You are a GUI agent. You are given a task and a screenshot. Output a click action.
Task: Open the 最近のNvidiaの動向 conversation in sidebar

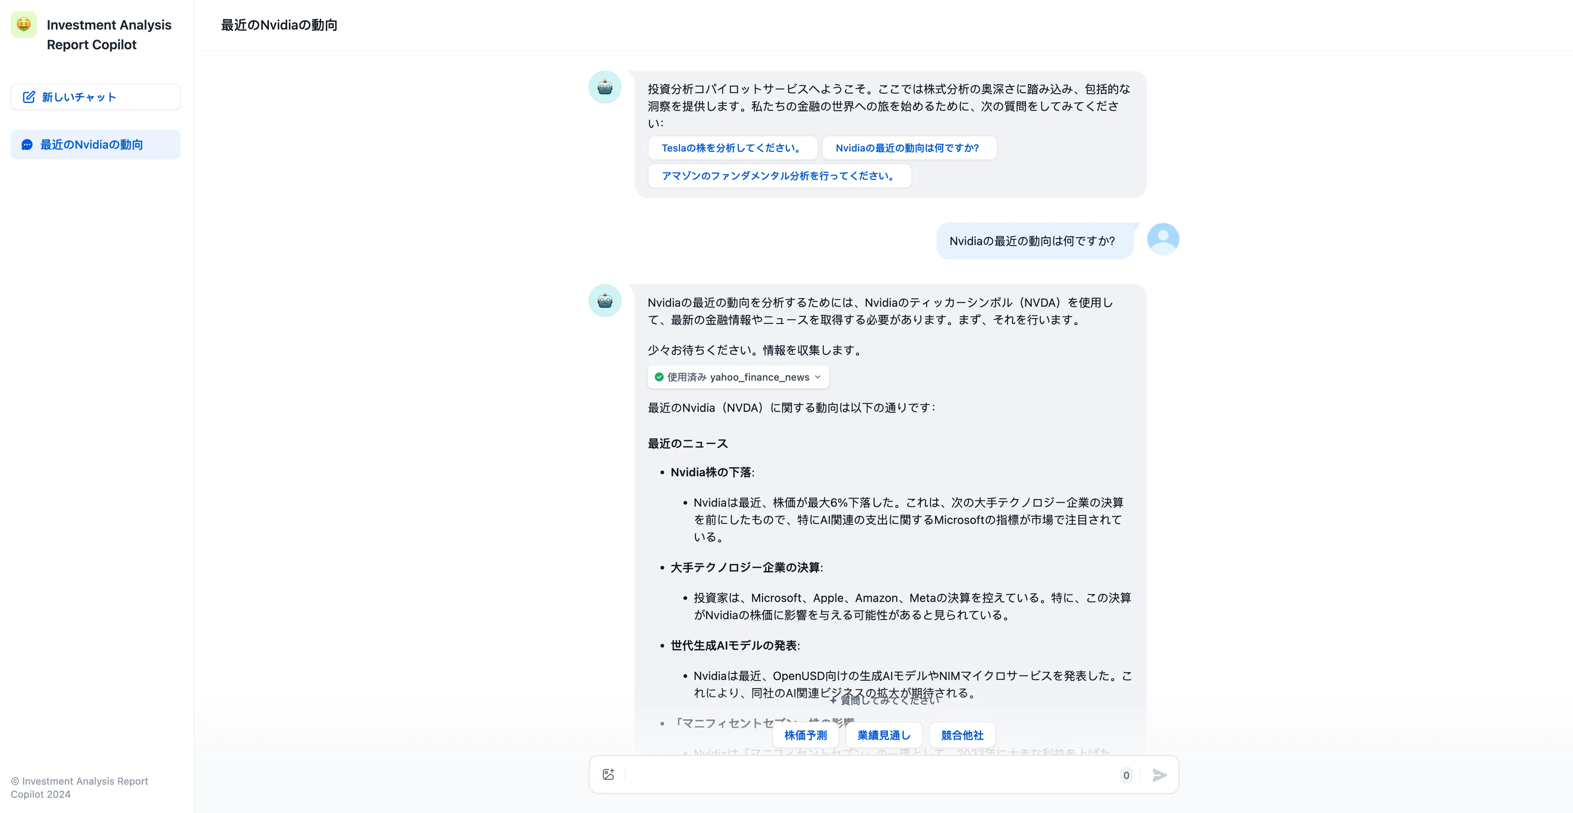click(95, 145)
